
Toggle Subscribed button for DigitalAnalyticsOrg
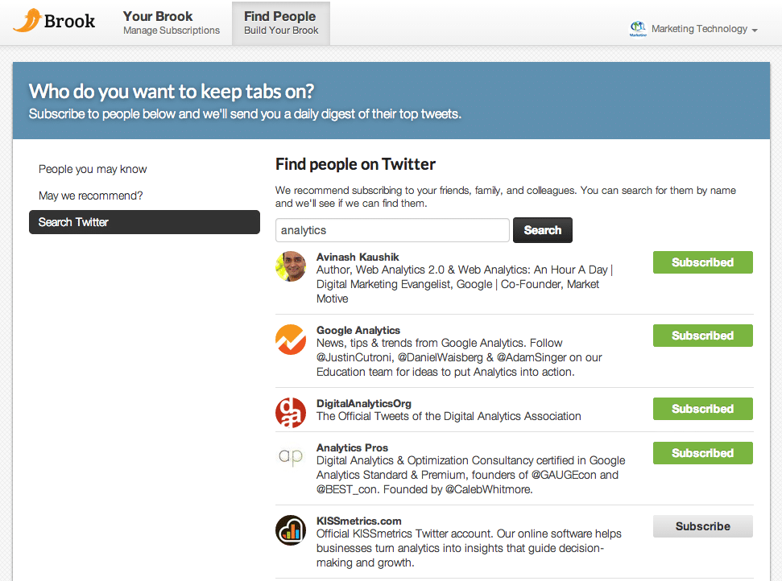tap(702, 409)
